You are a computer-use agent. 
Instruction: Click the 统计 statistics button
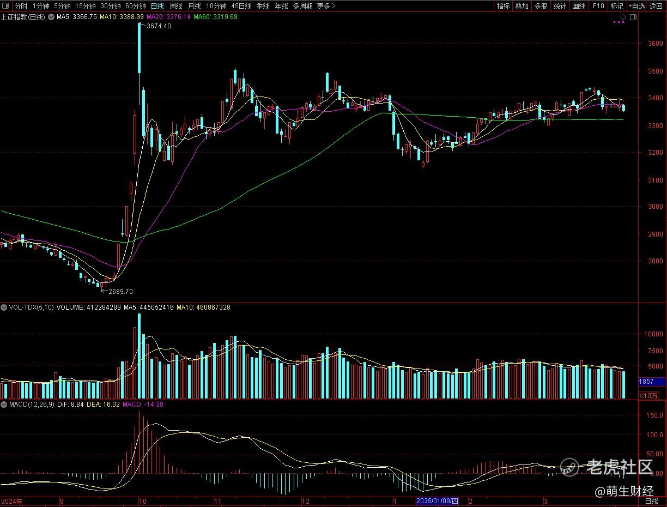(x=560, y=6)
